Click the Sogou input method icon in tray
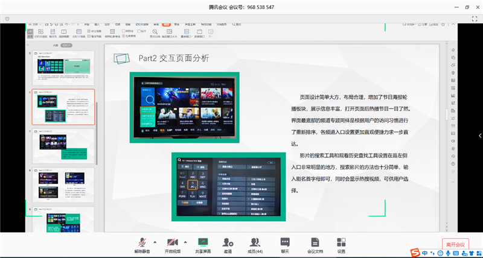Screen dimensions: 483x258 pos(415,252)
